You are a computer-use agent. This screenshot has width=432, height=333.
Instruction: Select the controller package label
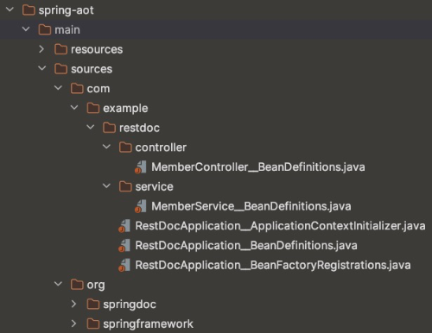coord(161,148)
